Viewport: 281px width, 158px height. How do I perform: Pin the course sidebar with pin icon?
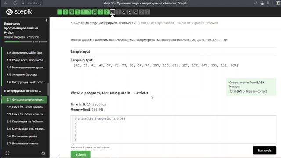pos(46,20)
